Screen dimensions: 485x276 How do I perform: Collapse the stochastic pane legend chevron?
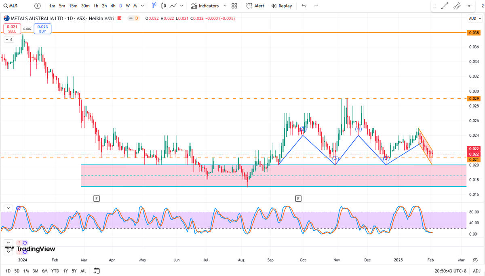[x=8, y=208]
